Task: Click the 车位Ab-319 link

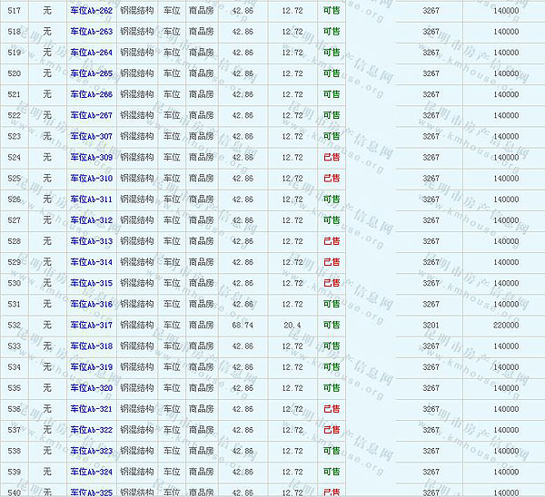Action: click(92, 367)
